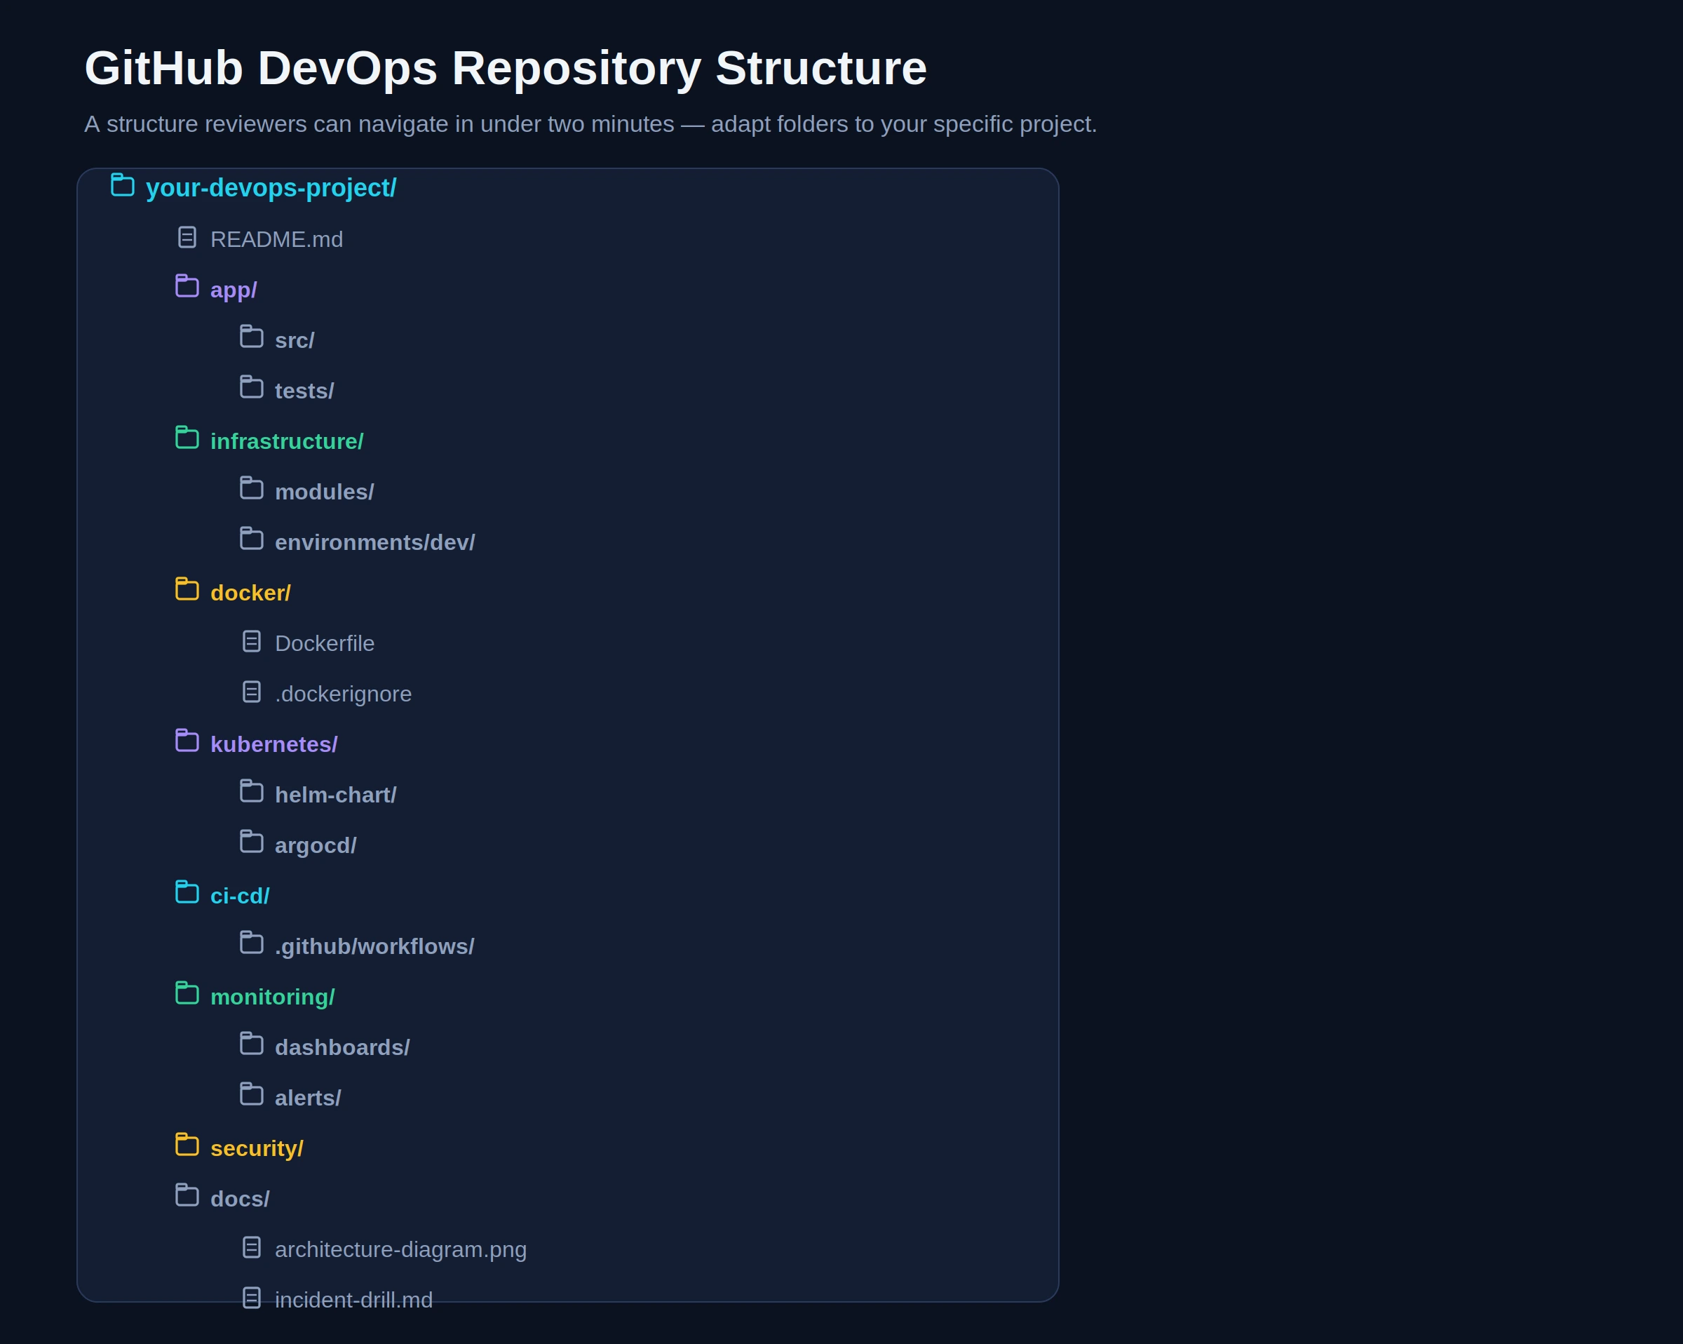Select the alerts/ folder label
Image resolution: width=1683 pixels, height=1344 pixels.
308,1098
